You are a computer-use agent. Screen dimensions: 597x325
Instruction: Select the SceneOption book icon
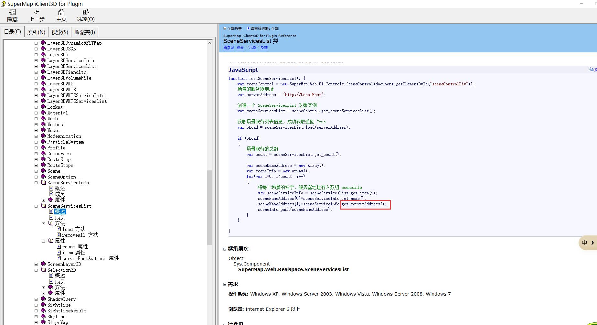click(43, 177)
